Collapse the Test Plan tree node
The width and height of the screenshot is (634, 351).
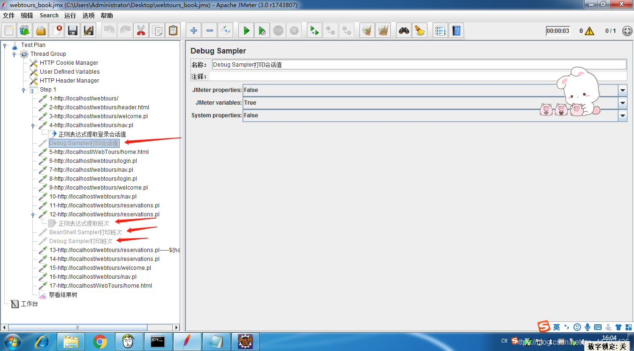(5, 45)
